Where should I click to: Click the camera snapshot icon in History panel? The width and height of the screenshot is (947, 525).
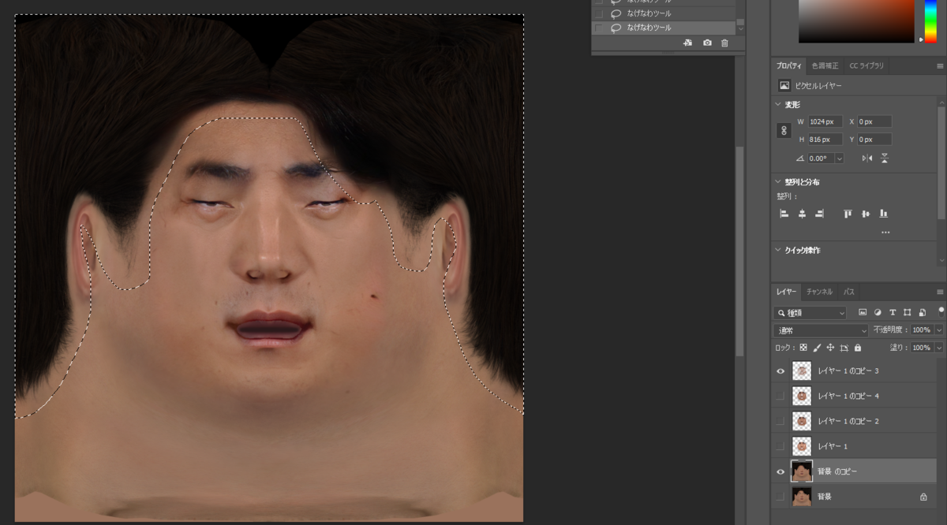pyautogui.click(x=707, y=43)
